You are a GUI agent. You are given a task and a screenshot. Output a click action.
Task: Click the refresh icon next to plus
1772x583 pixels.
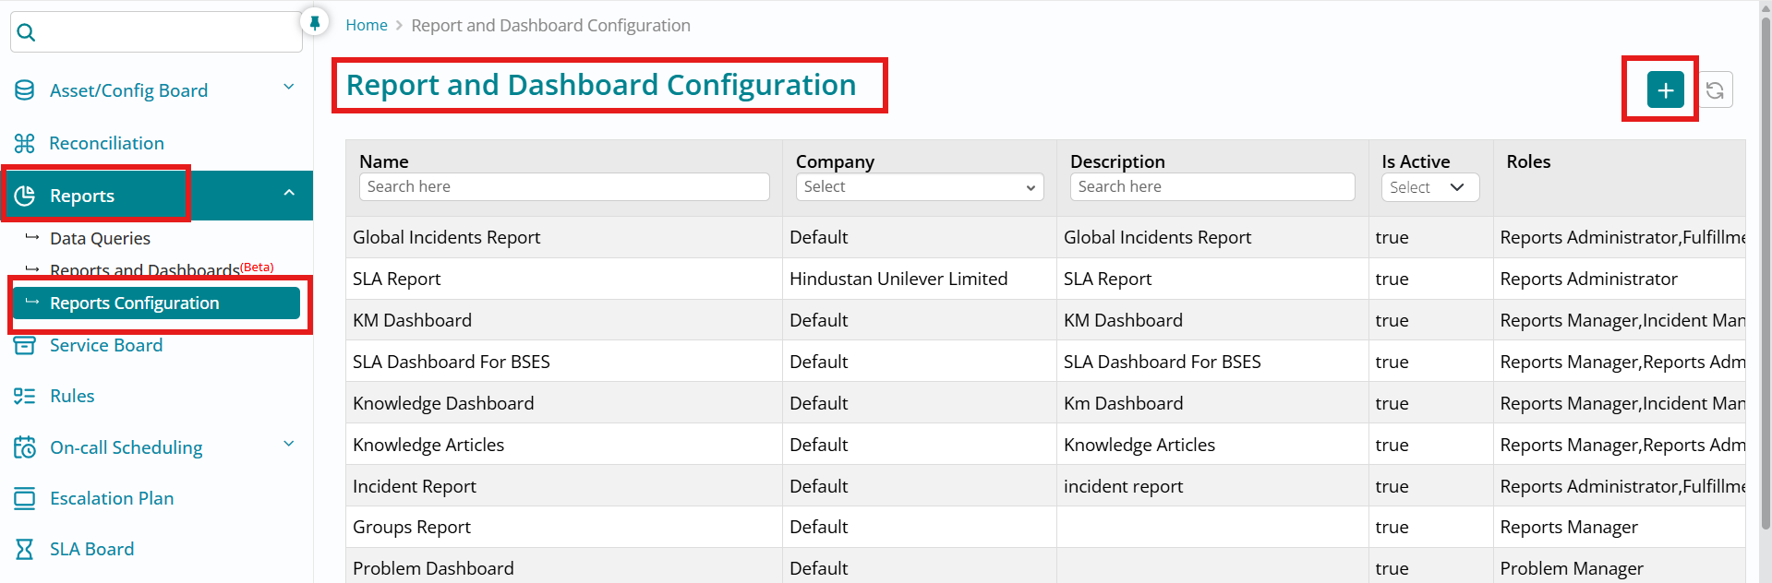click(x=1715, y=90)
